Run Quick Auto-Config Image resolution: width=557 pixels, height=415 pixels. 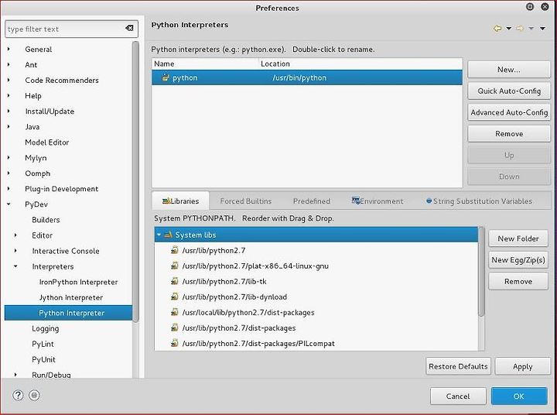[x=509, y=91]
